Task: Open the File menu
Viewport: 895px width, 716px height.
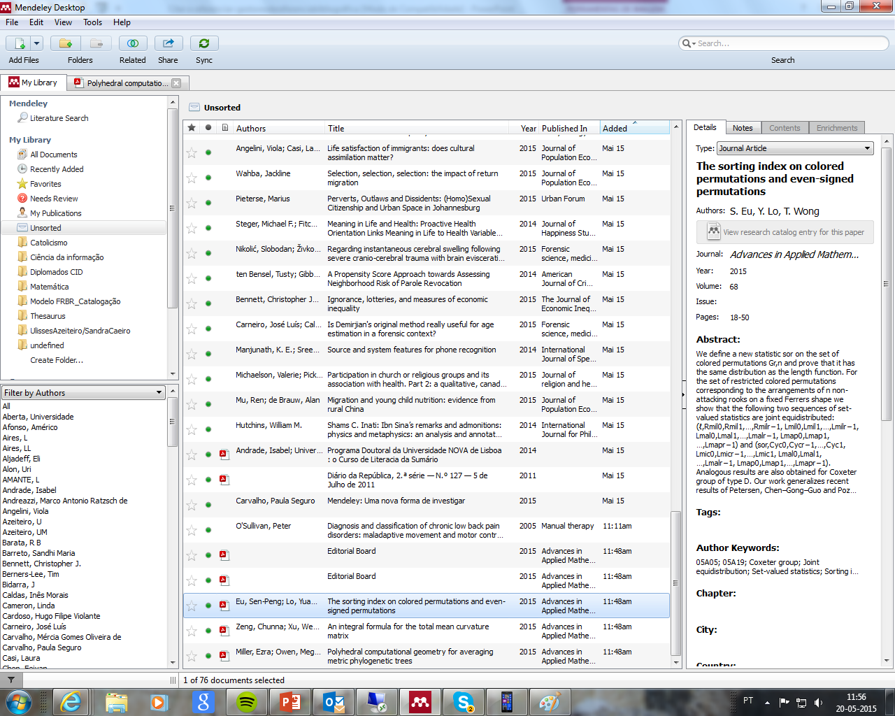Action: pyautogui.click(x=12, y=22)
